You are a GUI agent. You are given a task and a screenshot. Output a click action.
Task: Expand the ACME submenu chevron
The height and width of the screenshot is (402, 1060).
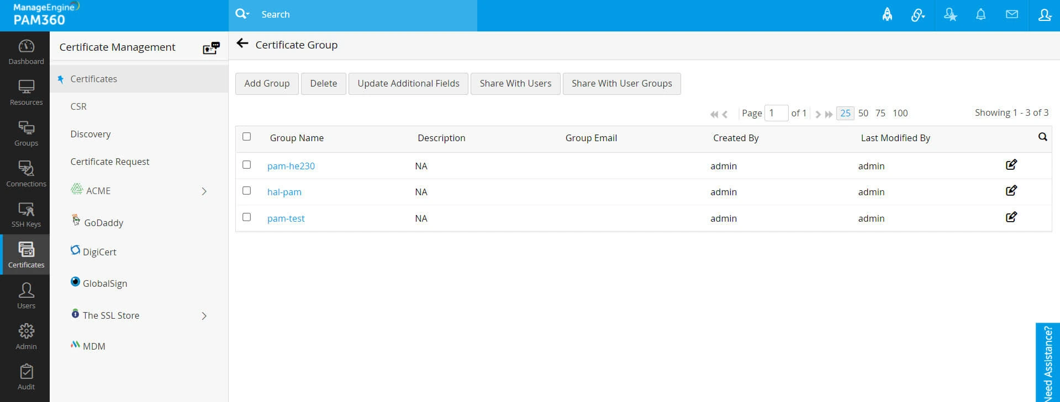click(204, 191)
